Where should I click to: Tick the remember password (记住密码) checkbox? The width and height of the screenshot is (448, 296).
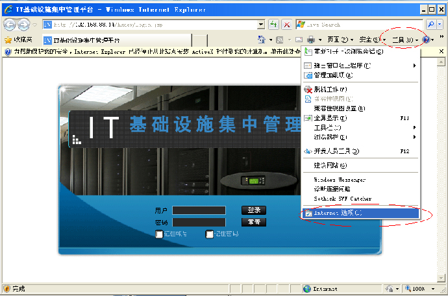click(210, 234)
